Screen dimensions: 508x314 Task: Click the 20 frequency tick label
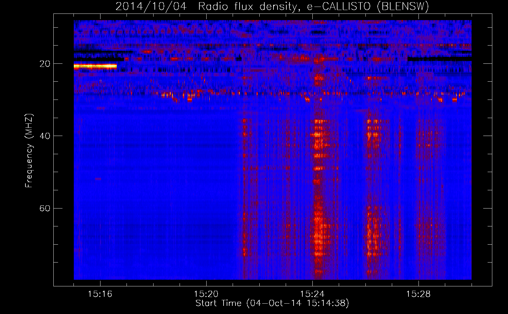[x=45, y=64]
